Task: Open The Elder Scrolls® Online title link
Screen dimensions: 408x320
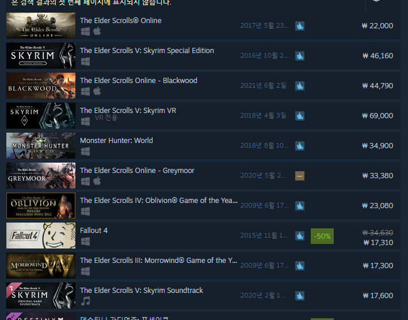Action: click(120, 21)
